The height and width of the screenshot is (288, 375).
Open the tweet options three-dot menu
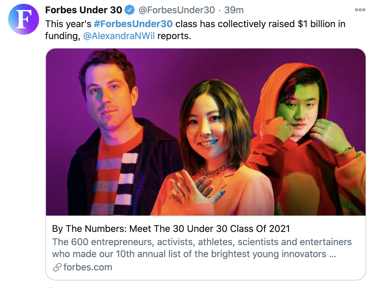360,10
